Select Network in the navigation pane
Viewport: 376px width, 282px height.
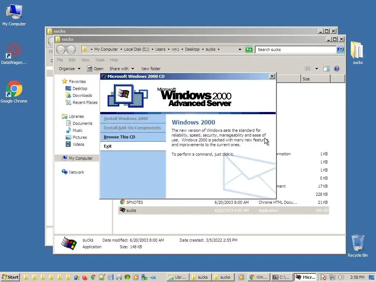[x=73, y=172]
